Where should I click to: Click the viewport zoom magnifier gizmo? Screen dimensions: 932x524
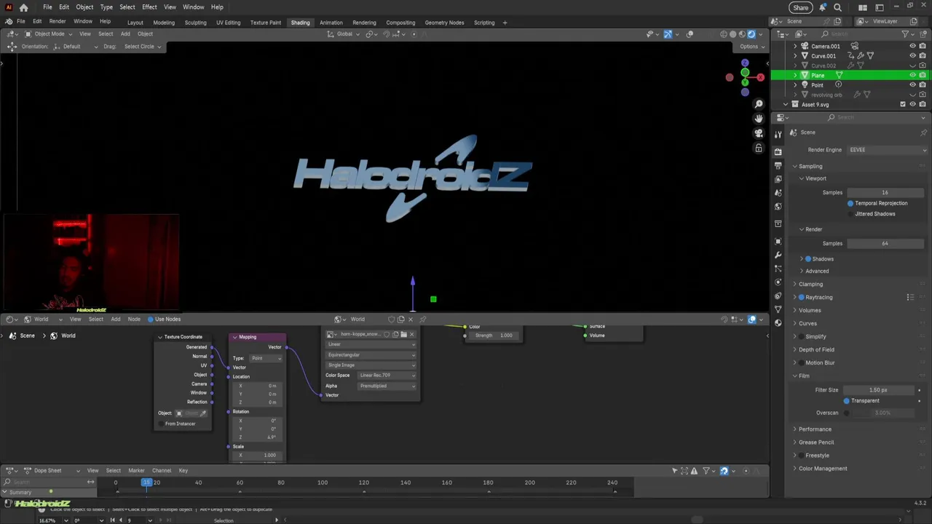759,104
